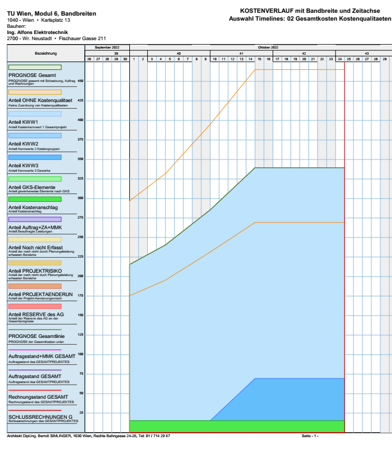Click the Oktober 2022 month header
Image resolution: width=392 pixels, height=450 pixels.
point(268,48)
